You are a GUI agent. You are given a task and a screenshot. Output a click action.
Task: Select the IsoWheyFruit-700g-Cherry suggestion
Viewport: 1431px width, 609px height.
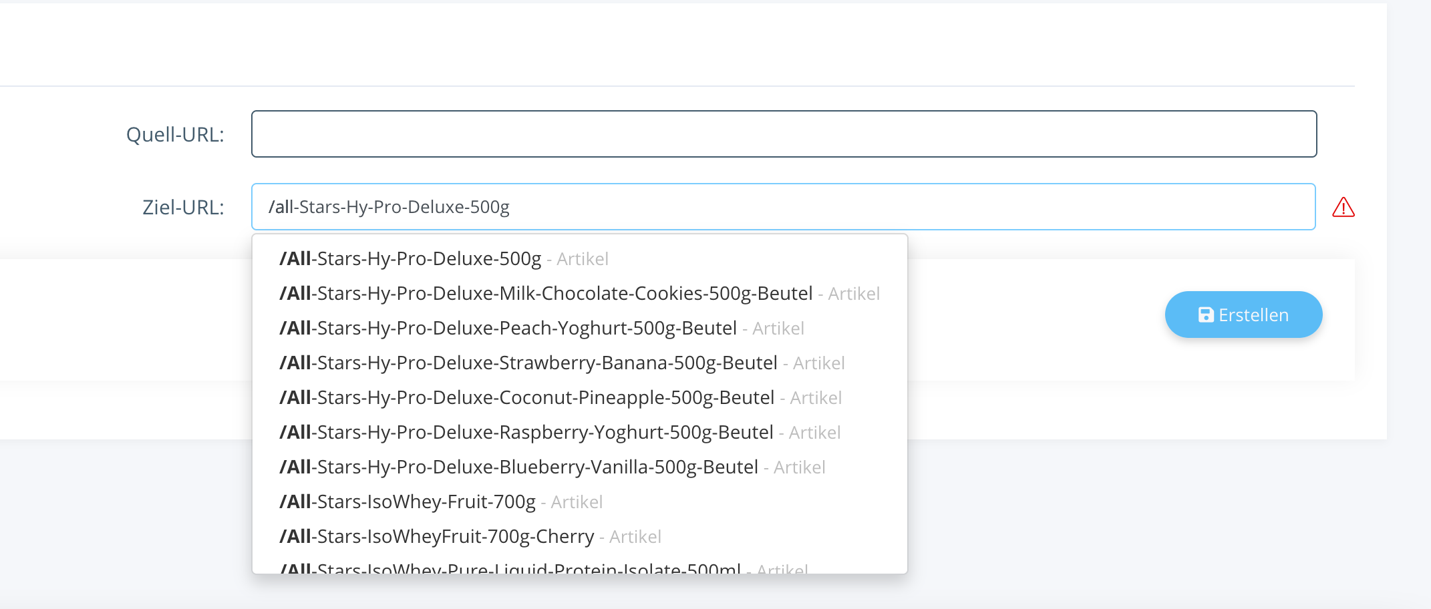pyautogui.click(x=579, y=537)
